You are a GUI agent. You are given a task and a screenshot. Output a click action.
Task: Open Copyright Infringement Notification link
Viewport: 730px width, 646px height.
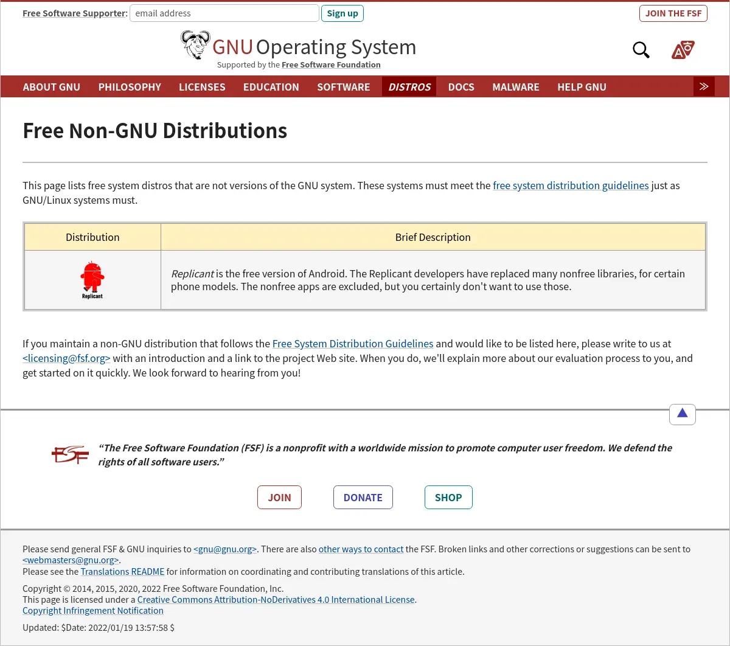click(93, 611)
